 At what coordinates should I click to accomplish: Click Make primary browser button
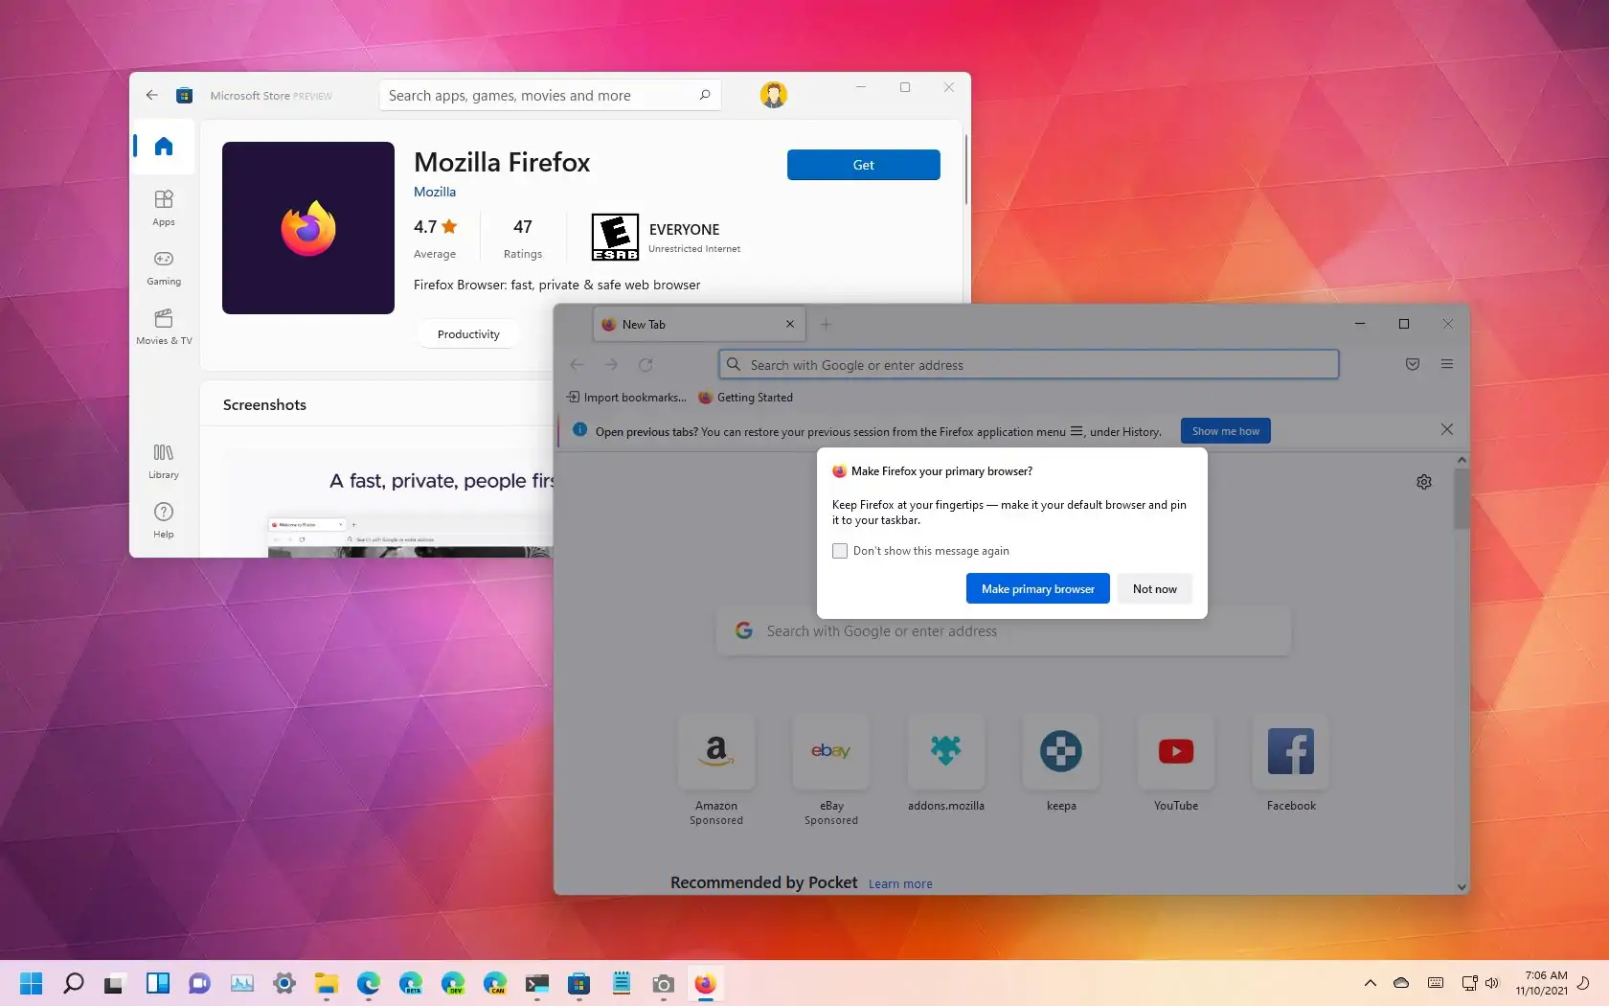1037,588
